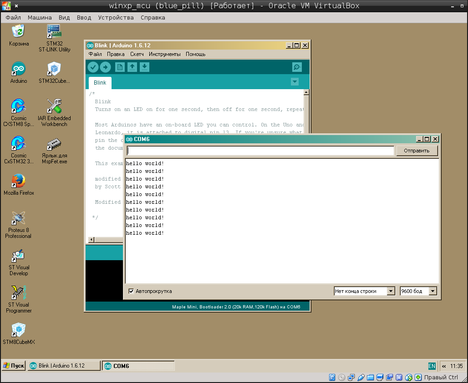This screenshot has height=383, width=468.
Task: Select the ST Visual Programmer icon
Action: [19, 299]
